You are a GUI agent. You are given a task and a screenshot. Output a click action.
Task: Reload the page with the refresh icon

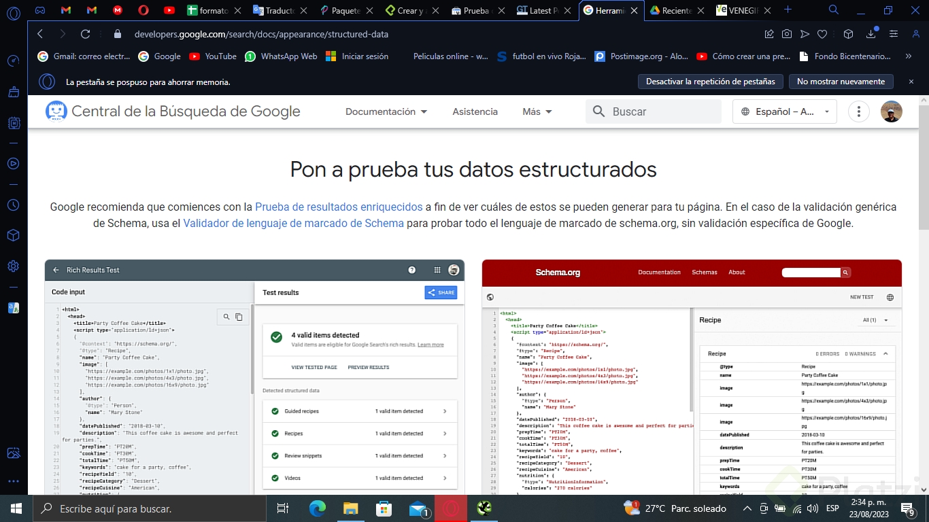click(x=84, y=33)
